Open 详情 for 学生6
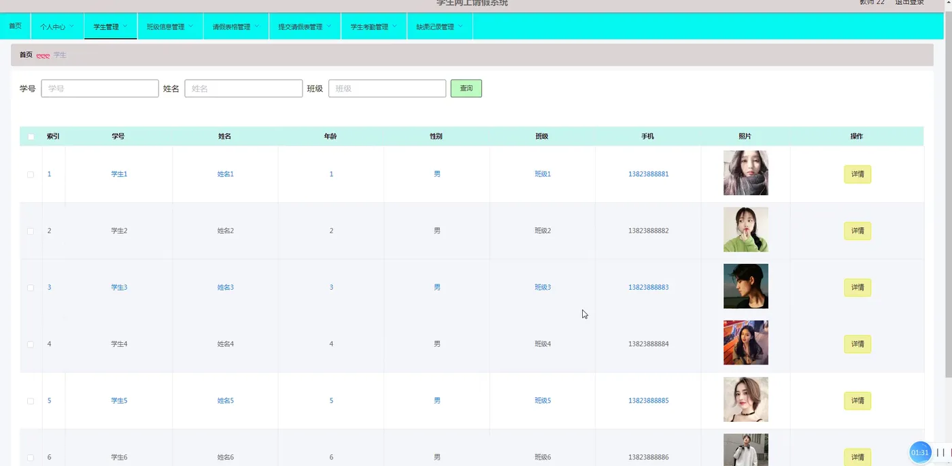The width and height of the screenshot is (952, 466). (x=857, y=457)
